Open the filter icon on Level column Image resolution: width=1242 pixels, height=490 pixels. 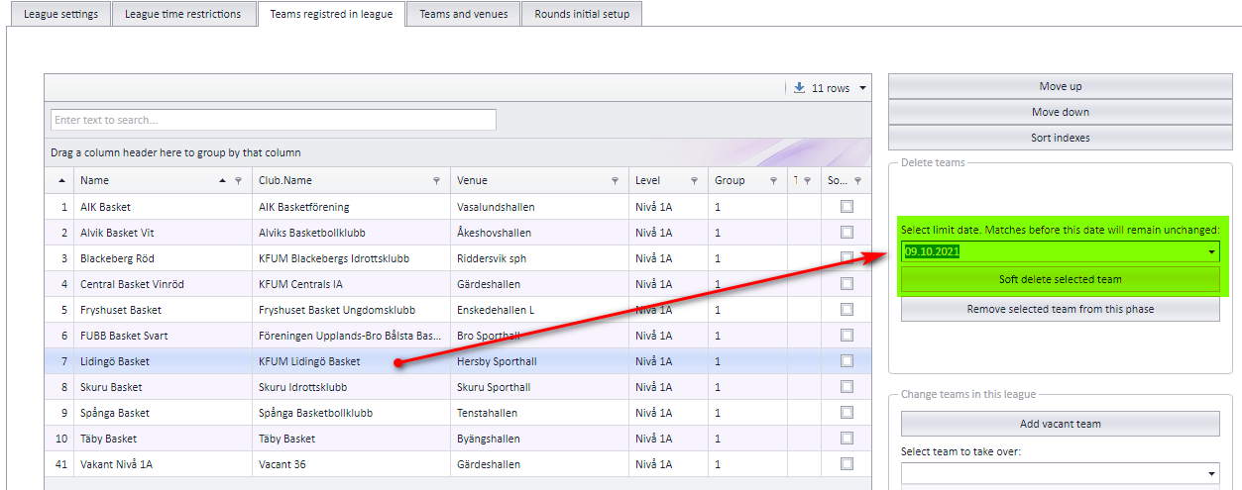694,181
